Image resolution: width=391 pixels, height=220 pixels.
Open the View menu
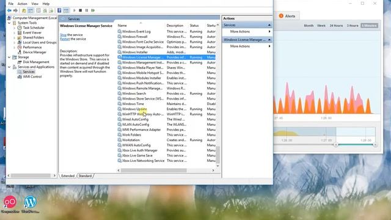click(x=35, y=4)
